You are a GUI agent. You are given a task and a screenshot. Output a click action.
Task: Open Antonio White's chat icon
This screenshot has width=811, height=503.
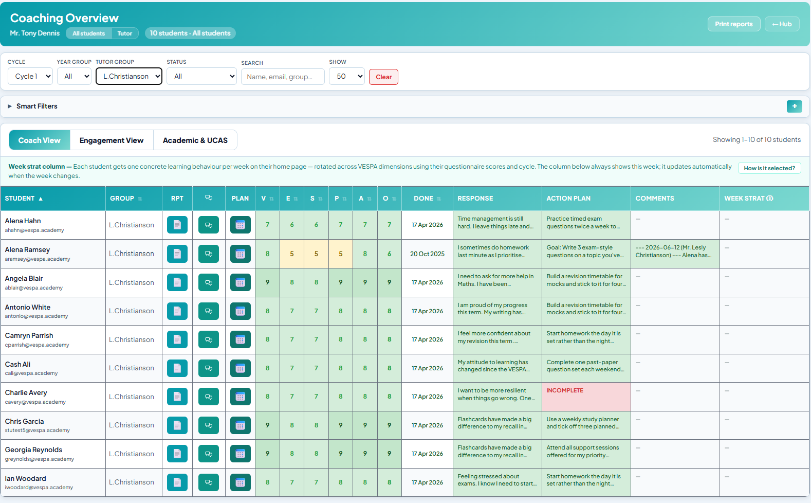(209, 311)
